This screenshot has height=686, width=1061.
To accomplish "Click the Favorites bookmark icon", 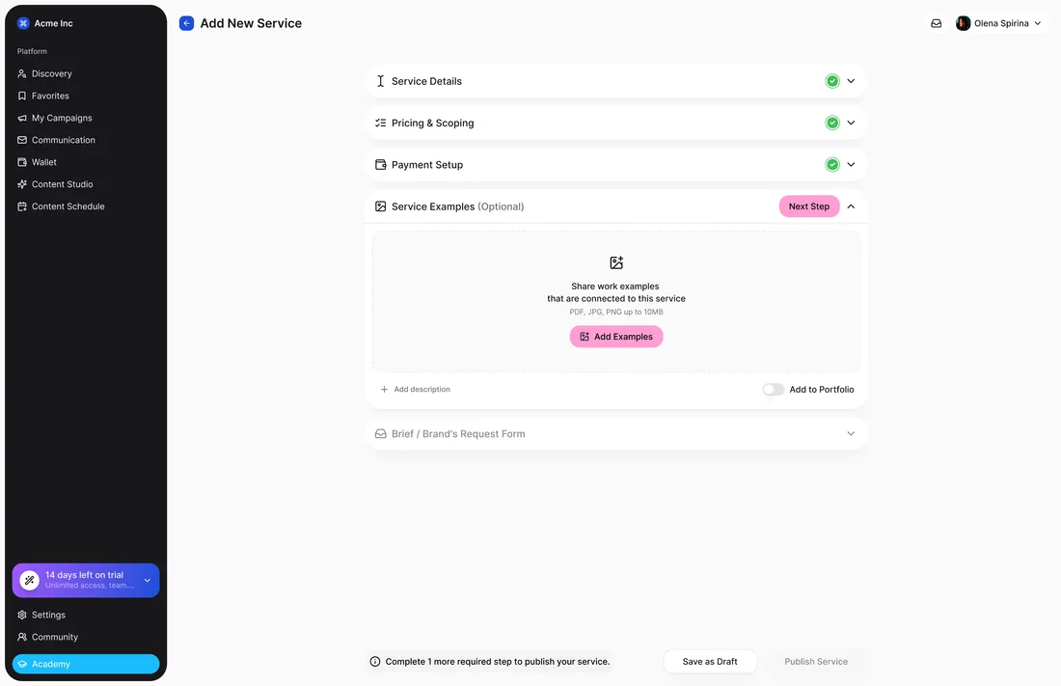I will (x=21, y=96).
